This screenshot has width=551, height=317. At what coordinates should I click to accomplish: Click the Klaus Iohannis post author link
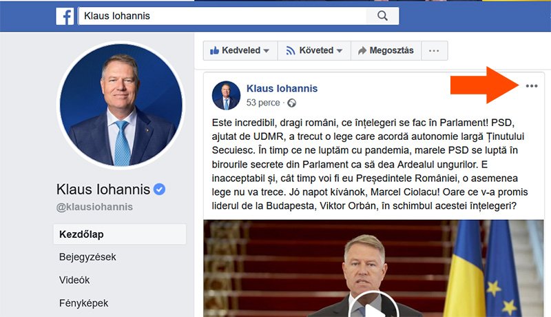282,88
